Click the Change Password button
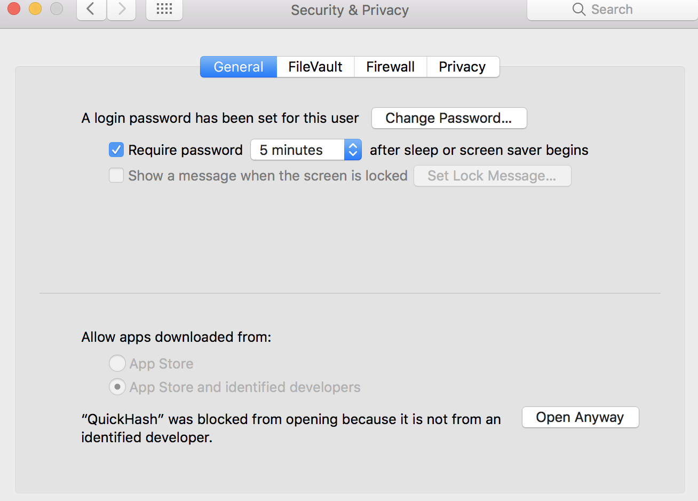Screen dimensions: 698x501 [x=449, y=118]
